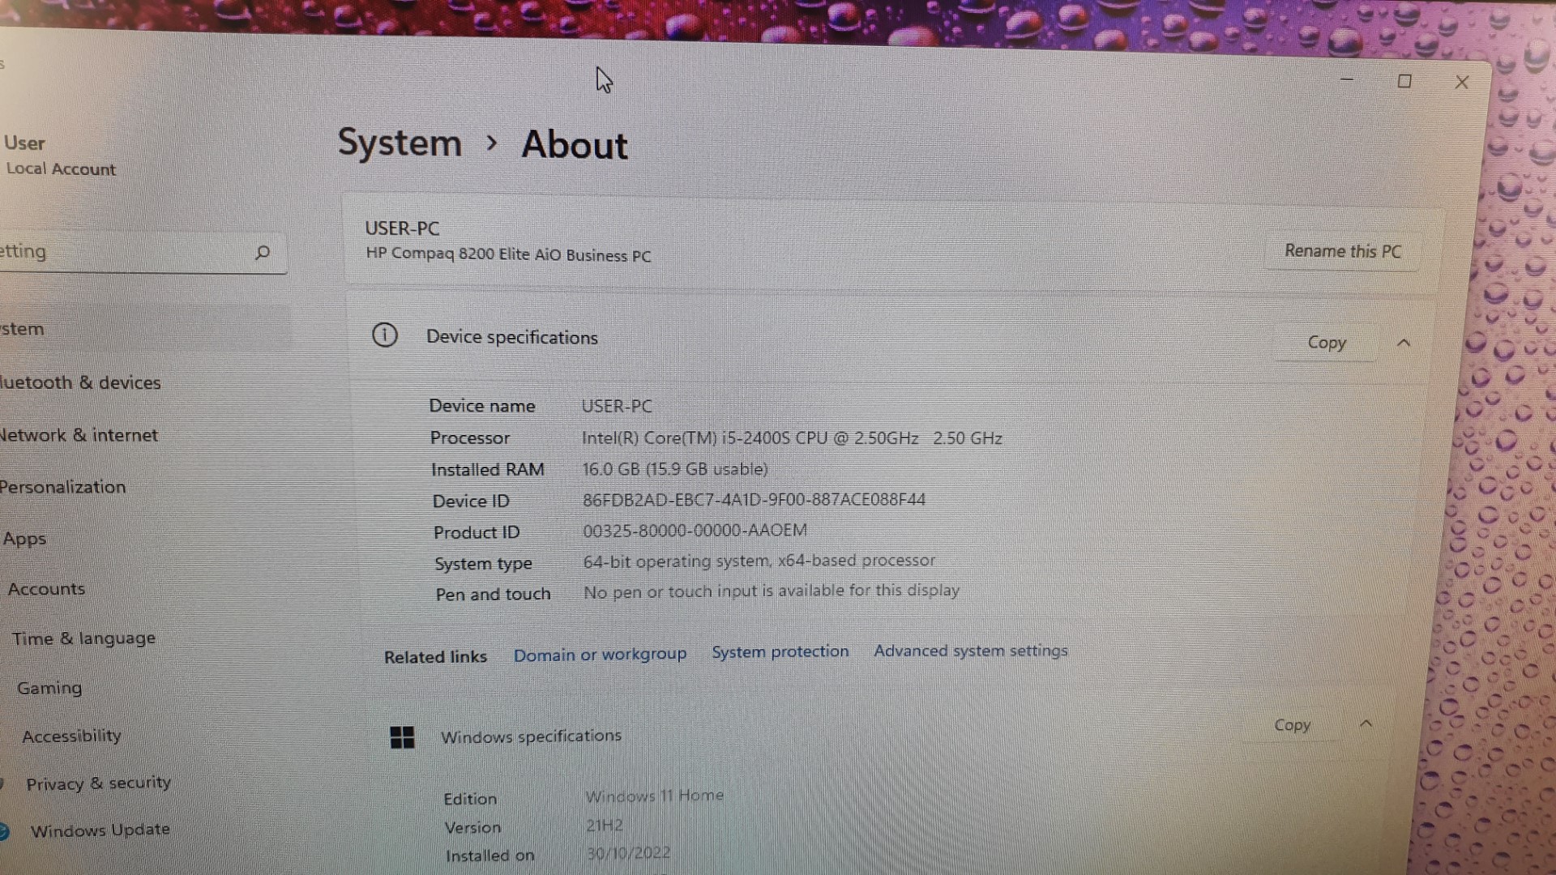Minimize the Settings window
Viewport: 1556px width, 875px height.
click(1347, 80)
